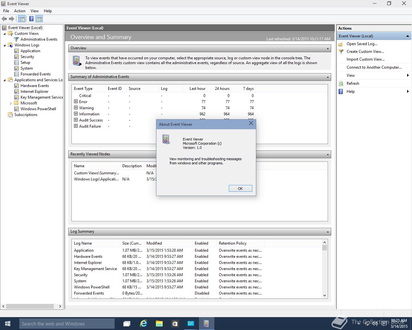
Task: Toggle Show/Hide Action Pane toolbar icon
Action: [x=39, y=19]
